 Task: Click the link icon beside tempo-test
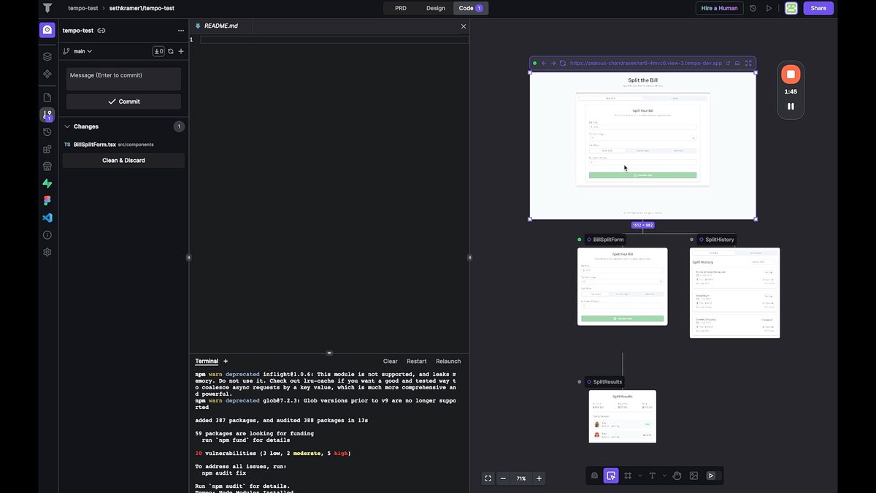(x=101, y=30)
